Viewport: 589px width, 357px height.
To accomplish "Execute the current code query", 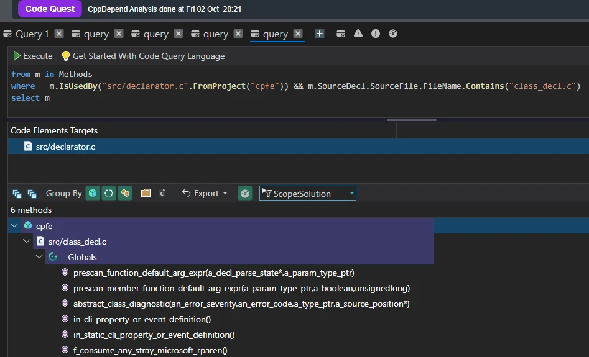I will pos(33,56).
